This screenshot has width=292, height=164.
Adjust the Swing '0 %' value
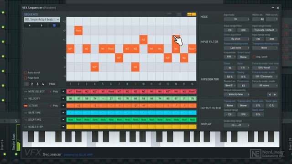243,77
